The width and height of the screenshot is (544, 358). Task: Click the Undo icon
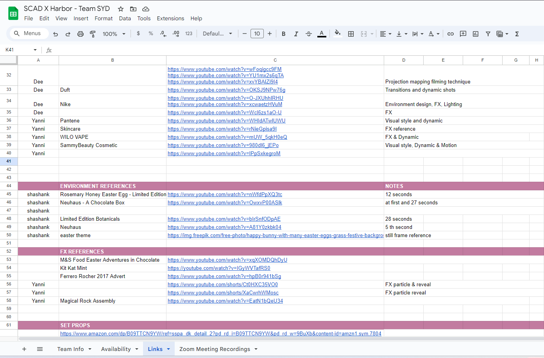55,34
